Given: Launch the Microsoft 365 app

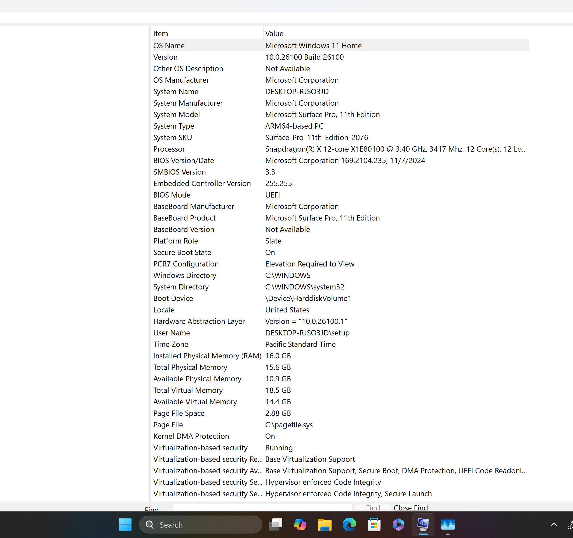Looking at the screenshot, I should click(398, 525).
